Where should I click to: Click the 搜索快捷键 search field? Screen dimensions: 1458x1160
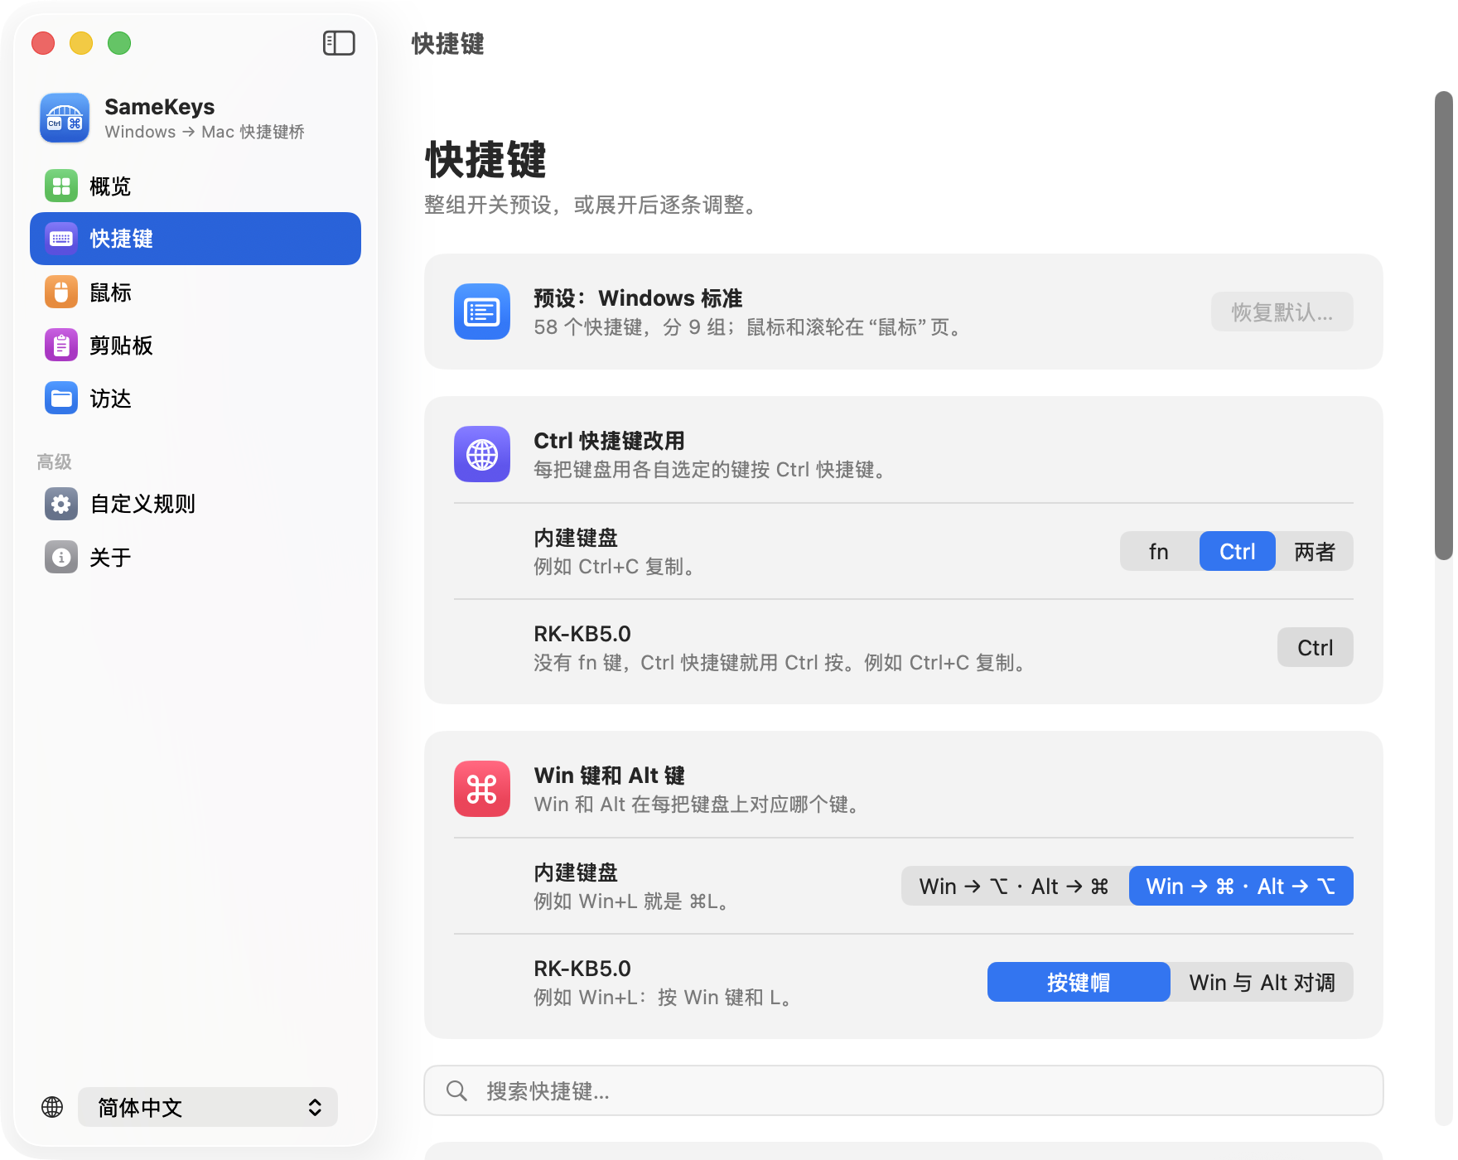point(904,1090)
